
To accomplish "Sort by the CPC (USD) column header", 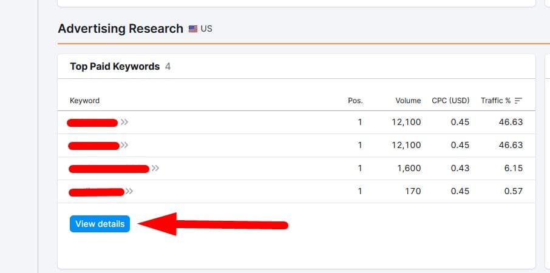I will [x=450, y=101].
